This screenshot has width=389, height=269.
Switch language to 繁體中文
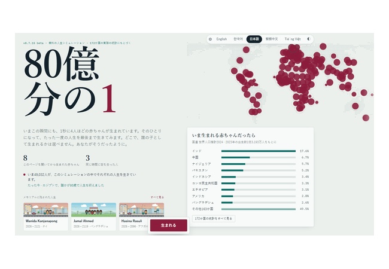(x=272, y=39)
